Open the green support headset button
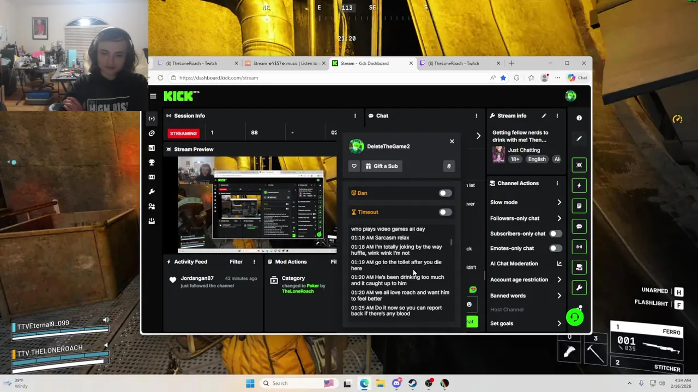This screenshot has height=392, width=698. coord(575,317)
